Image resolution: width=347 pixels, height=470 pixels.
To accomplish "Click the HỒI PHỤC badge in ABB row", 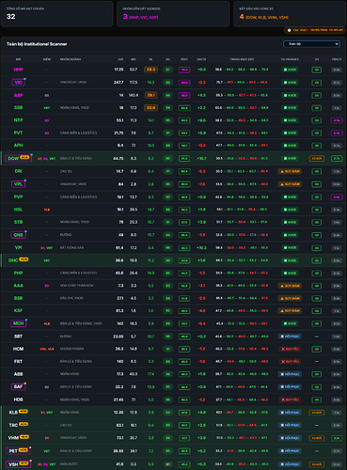I will tap(290, 374).
